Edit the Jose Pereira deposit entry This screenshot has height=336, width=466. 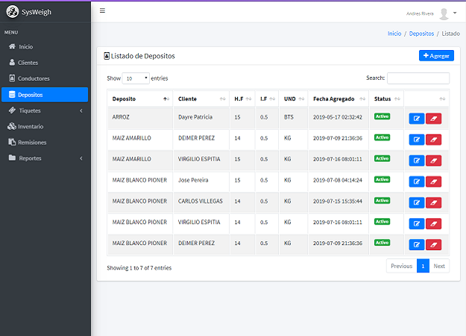click(x=416, y=181)
